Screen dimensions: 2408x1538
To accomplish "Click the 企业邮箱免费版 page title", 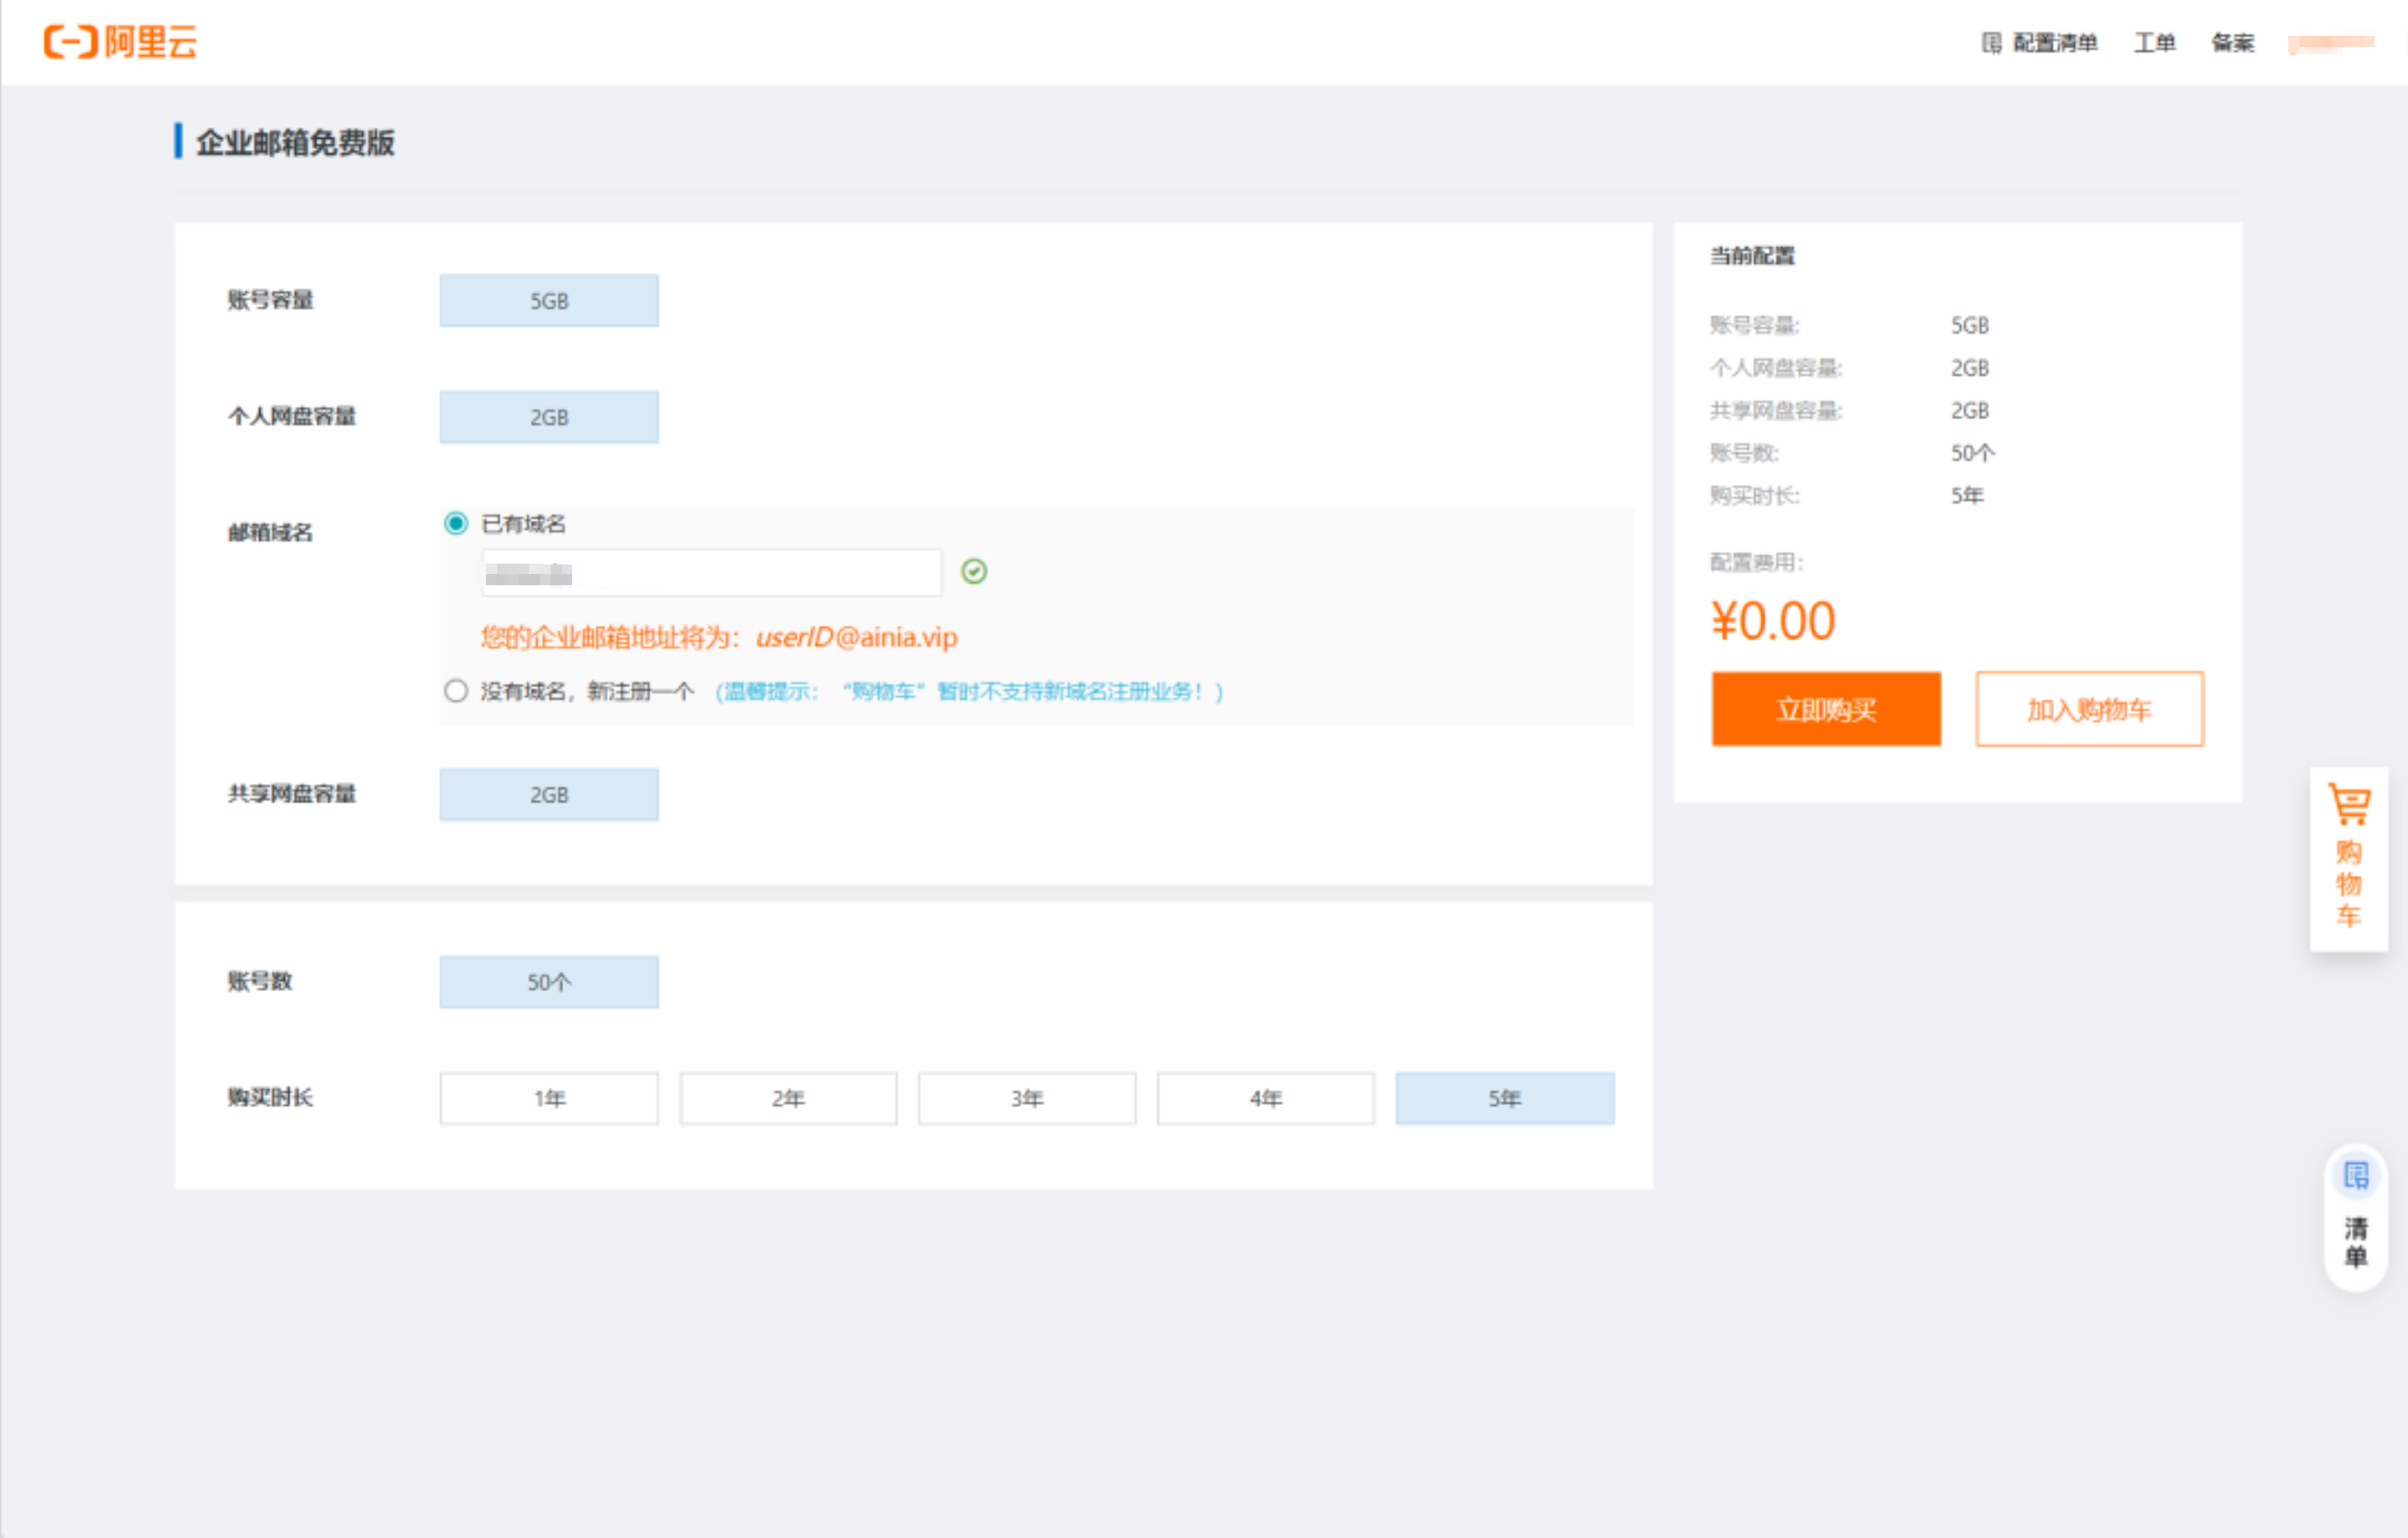I will coord(295,142).
